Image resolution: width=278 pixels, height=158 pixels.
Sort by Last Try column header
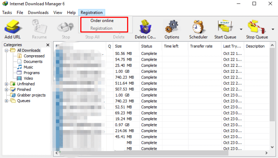[x=232, y=46]
